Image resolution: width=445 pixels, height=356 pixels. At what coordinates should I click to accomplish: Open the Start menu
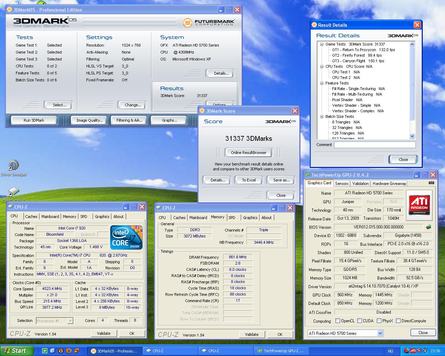click(17, 351)
